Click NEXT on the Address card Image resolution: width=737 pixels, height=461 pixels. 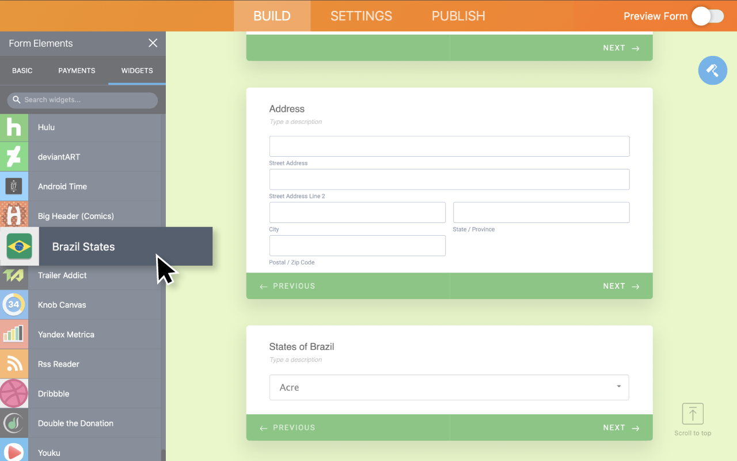pyautogui.click(x=621, y=286)
